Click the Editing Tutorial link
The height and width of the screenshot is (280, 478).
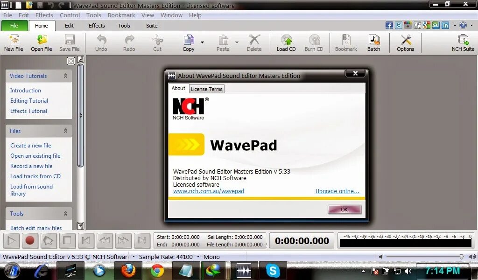[x=29, y=101]
